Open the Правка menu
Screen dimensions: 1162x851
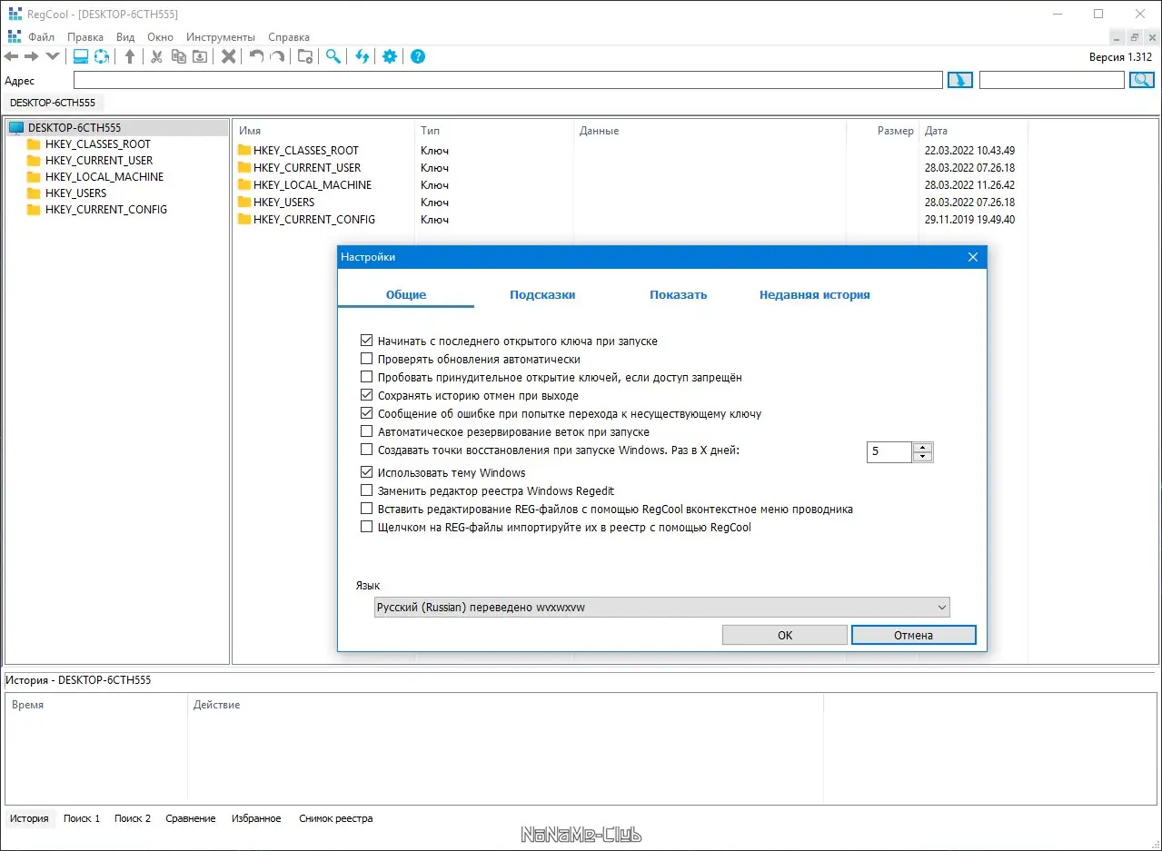point(85,37)
